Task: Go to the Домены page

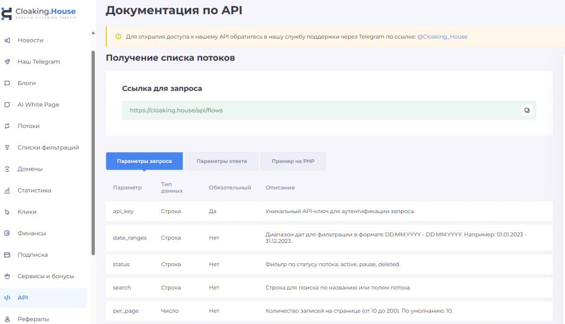Action: coord(30,169)
